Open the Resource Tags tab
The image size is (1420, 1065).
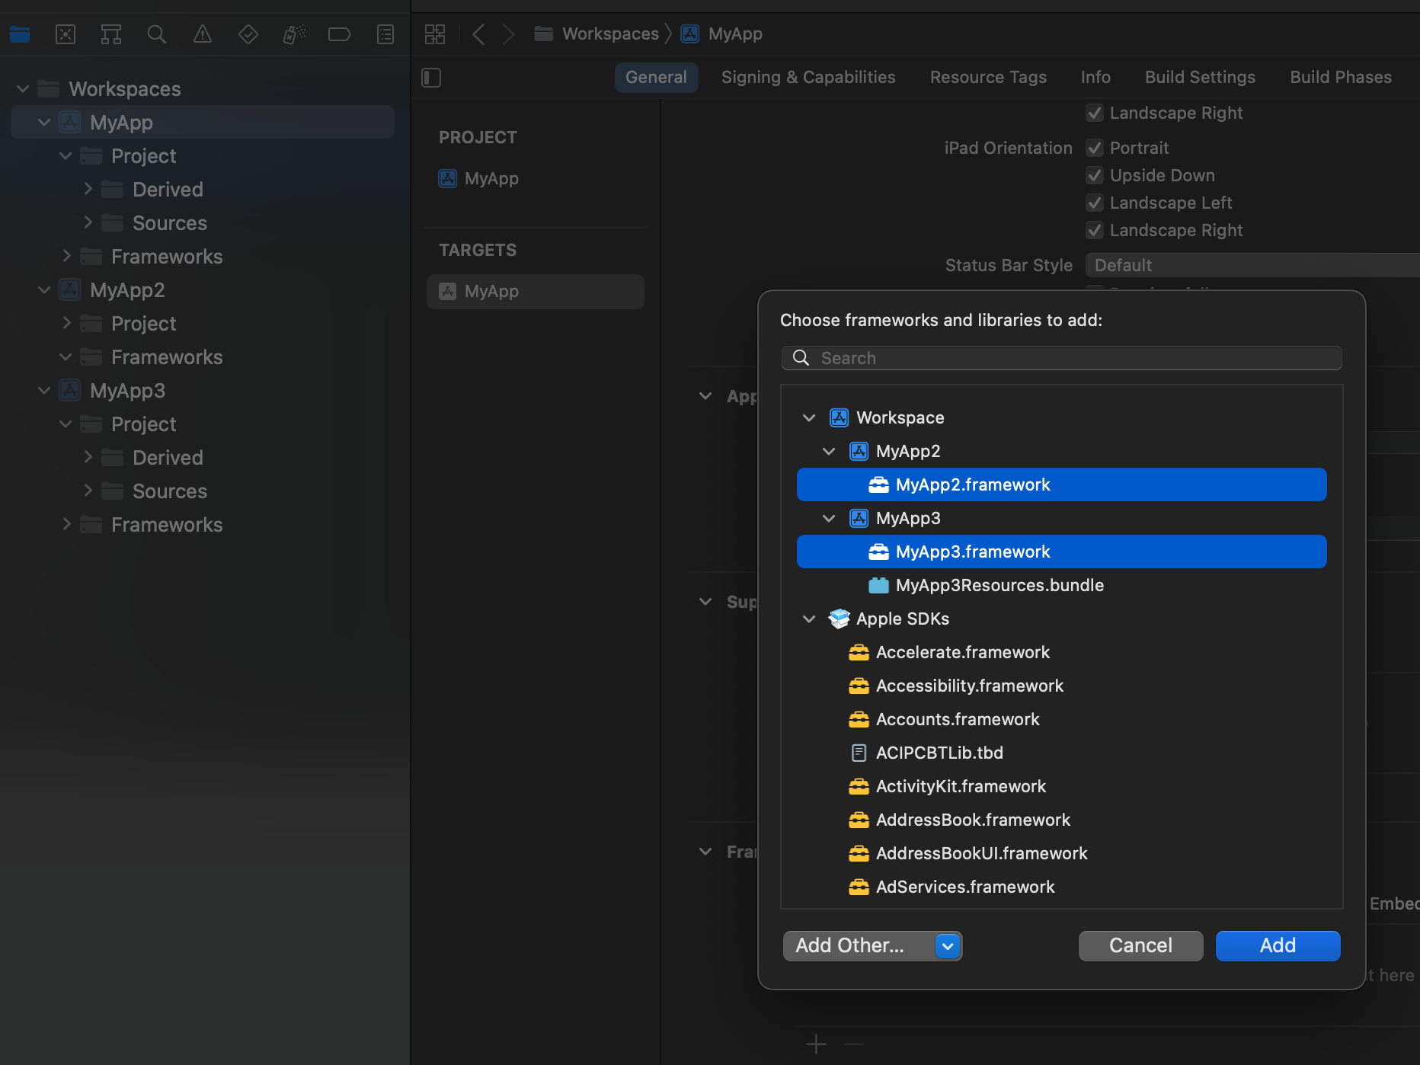point(988,78)
